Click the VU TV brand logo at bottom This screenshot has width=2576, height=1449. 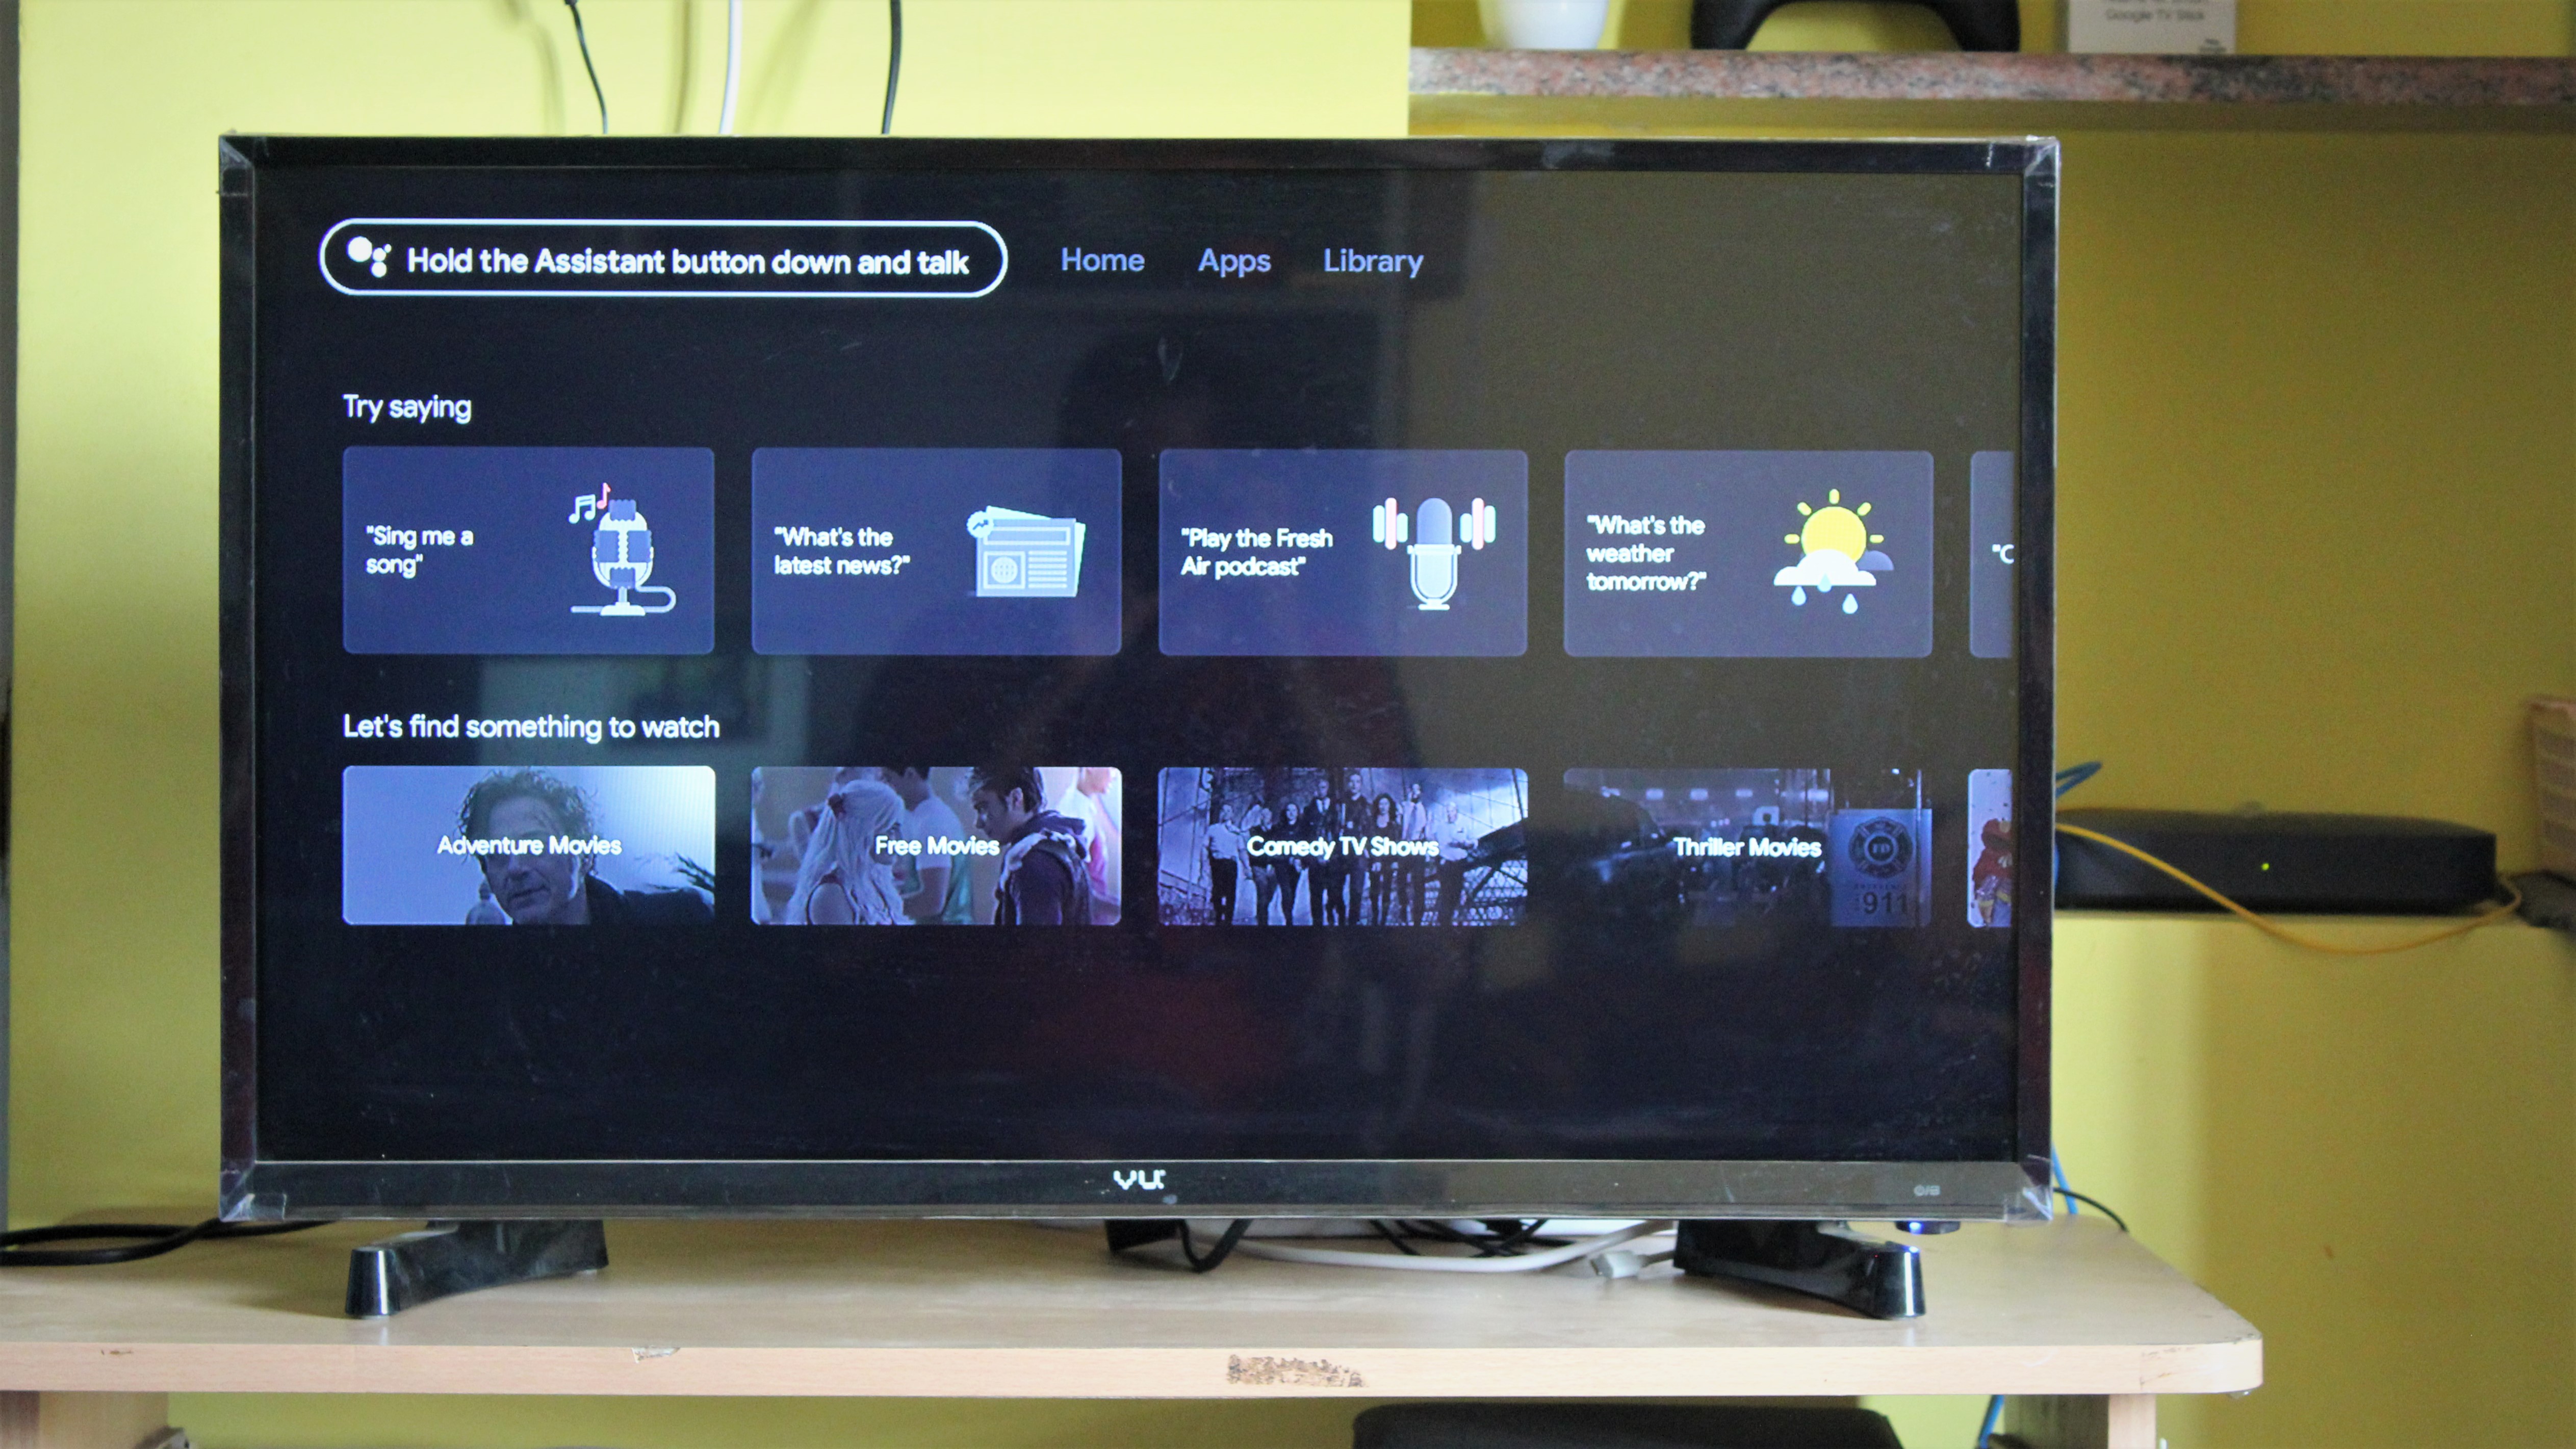[x=1129, y=1177]
